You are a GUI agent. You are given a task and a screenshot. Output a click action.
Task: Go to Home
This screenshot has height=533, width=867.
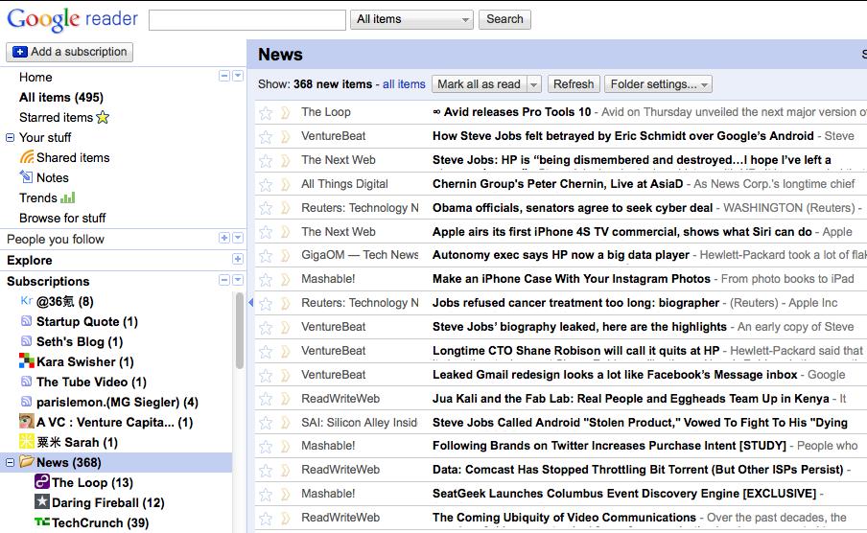[x=35, y=77]
